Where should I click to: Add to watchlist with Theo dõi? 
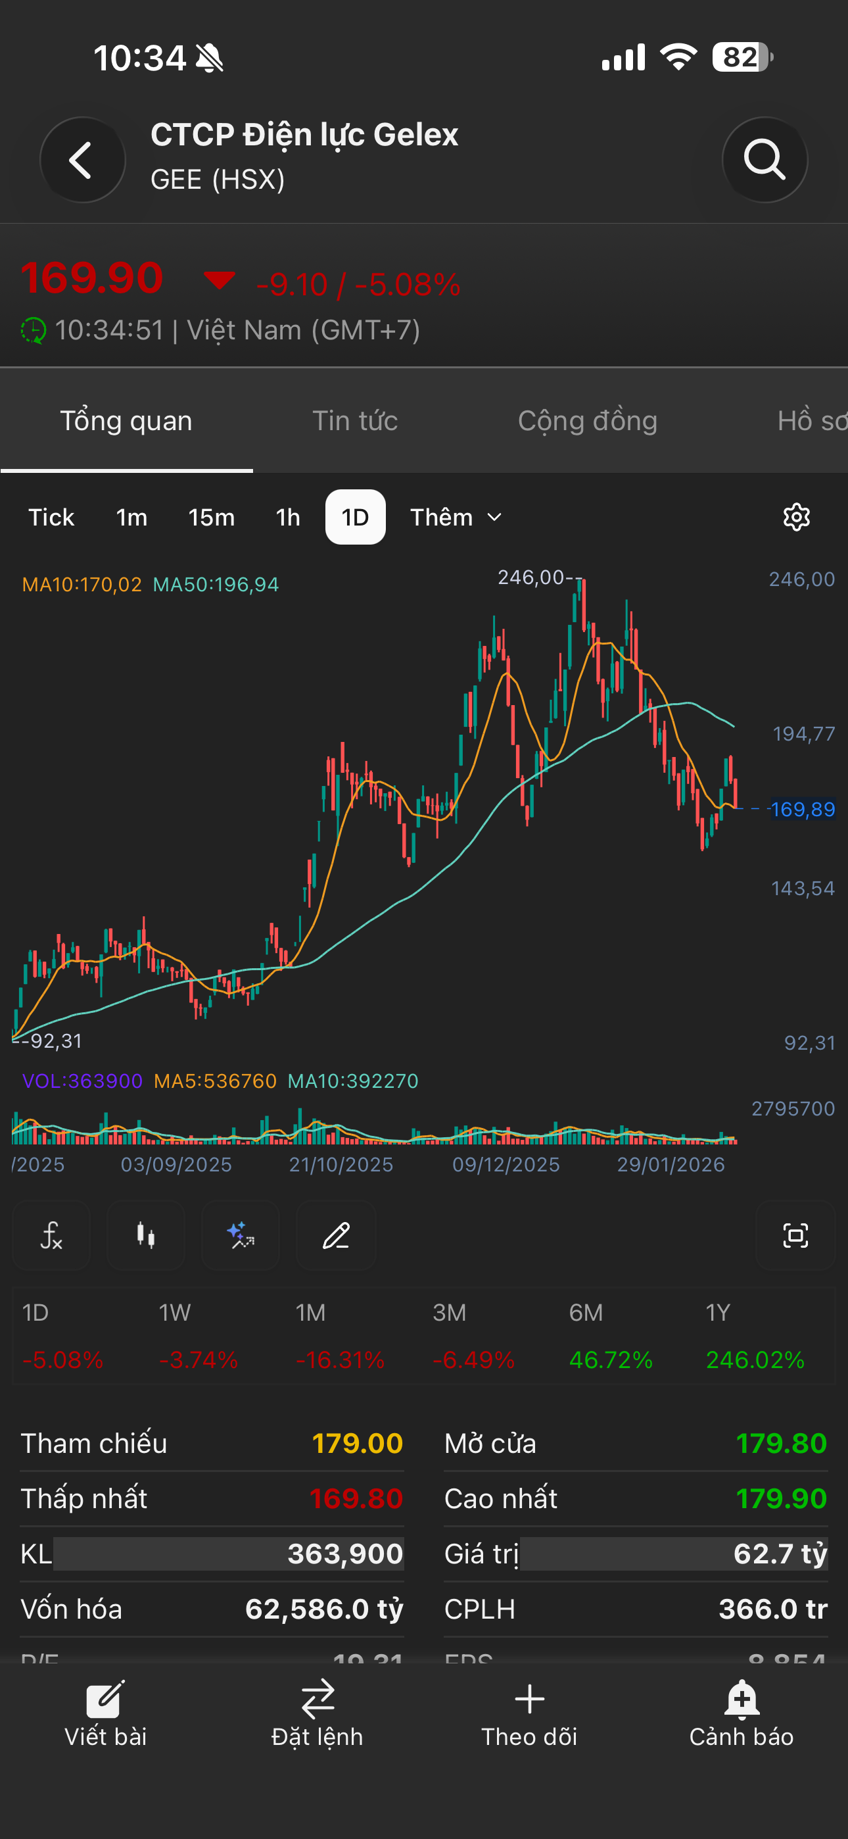[529, 1713]
